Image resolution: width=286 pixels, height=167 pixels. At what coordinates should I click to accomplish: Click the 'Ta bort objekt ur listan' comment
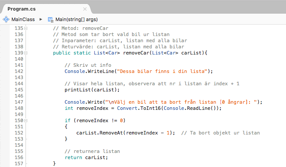[x=220, y=133]
